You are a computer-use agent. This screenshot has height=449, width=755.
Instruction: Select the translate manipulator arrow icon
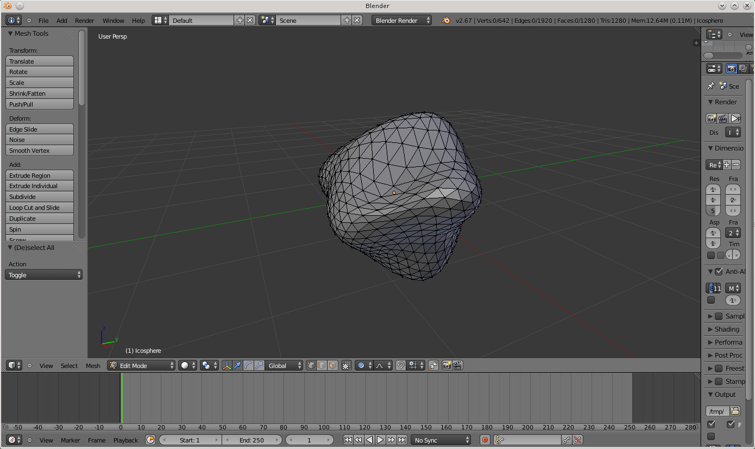click(237, 366)
